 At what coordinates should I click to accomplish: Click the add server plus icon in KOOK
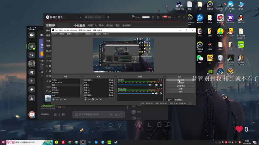(32, 81)
